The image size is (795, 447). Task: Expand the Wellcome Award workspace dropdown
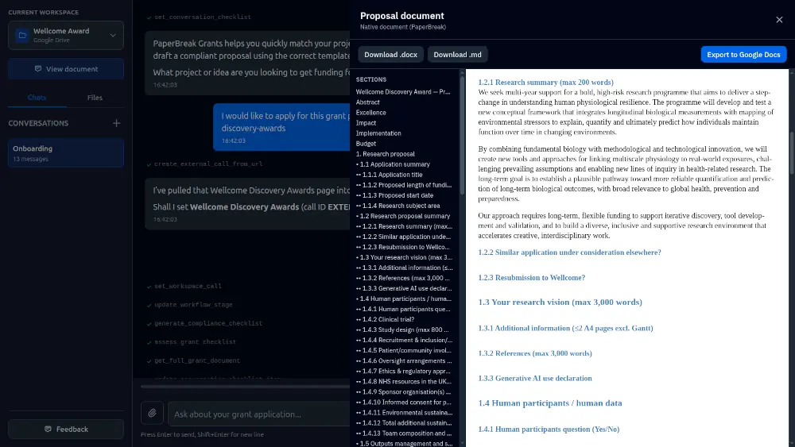(x=113, y=36)
